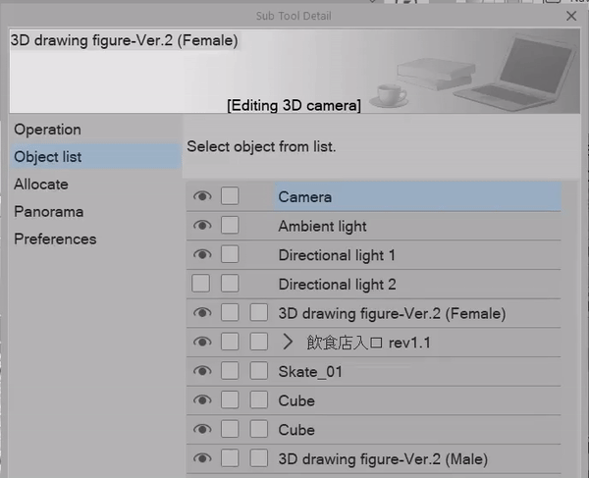The height and width of the screenshot is (478, 589).
Task: Toggle eye icon of 飲食店入口 rev1.1
Action: coord(202,342)
